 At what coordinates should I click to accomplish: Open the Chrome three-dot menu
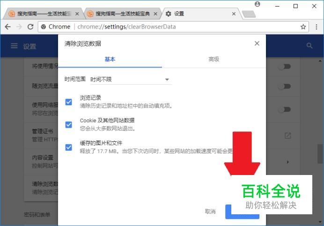click(x=317, y=27)
